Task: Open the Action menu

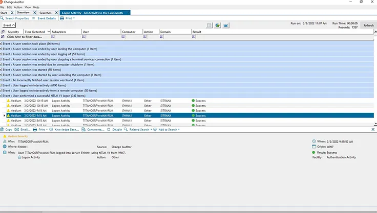Action: [x=18, y=7]
